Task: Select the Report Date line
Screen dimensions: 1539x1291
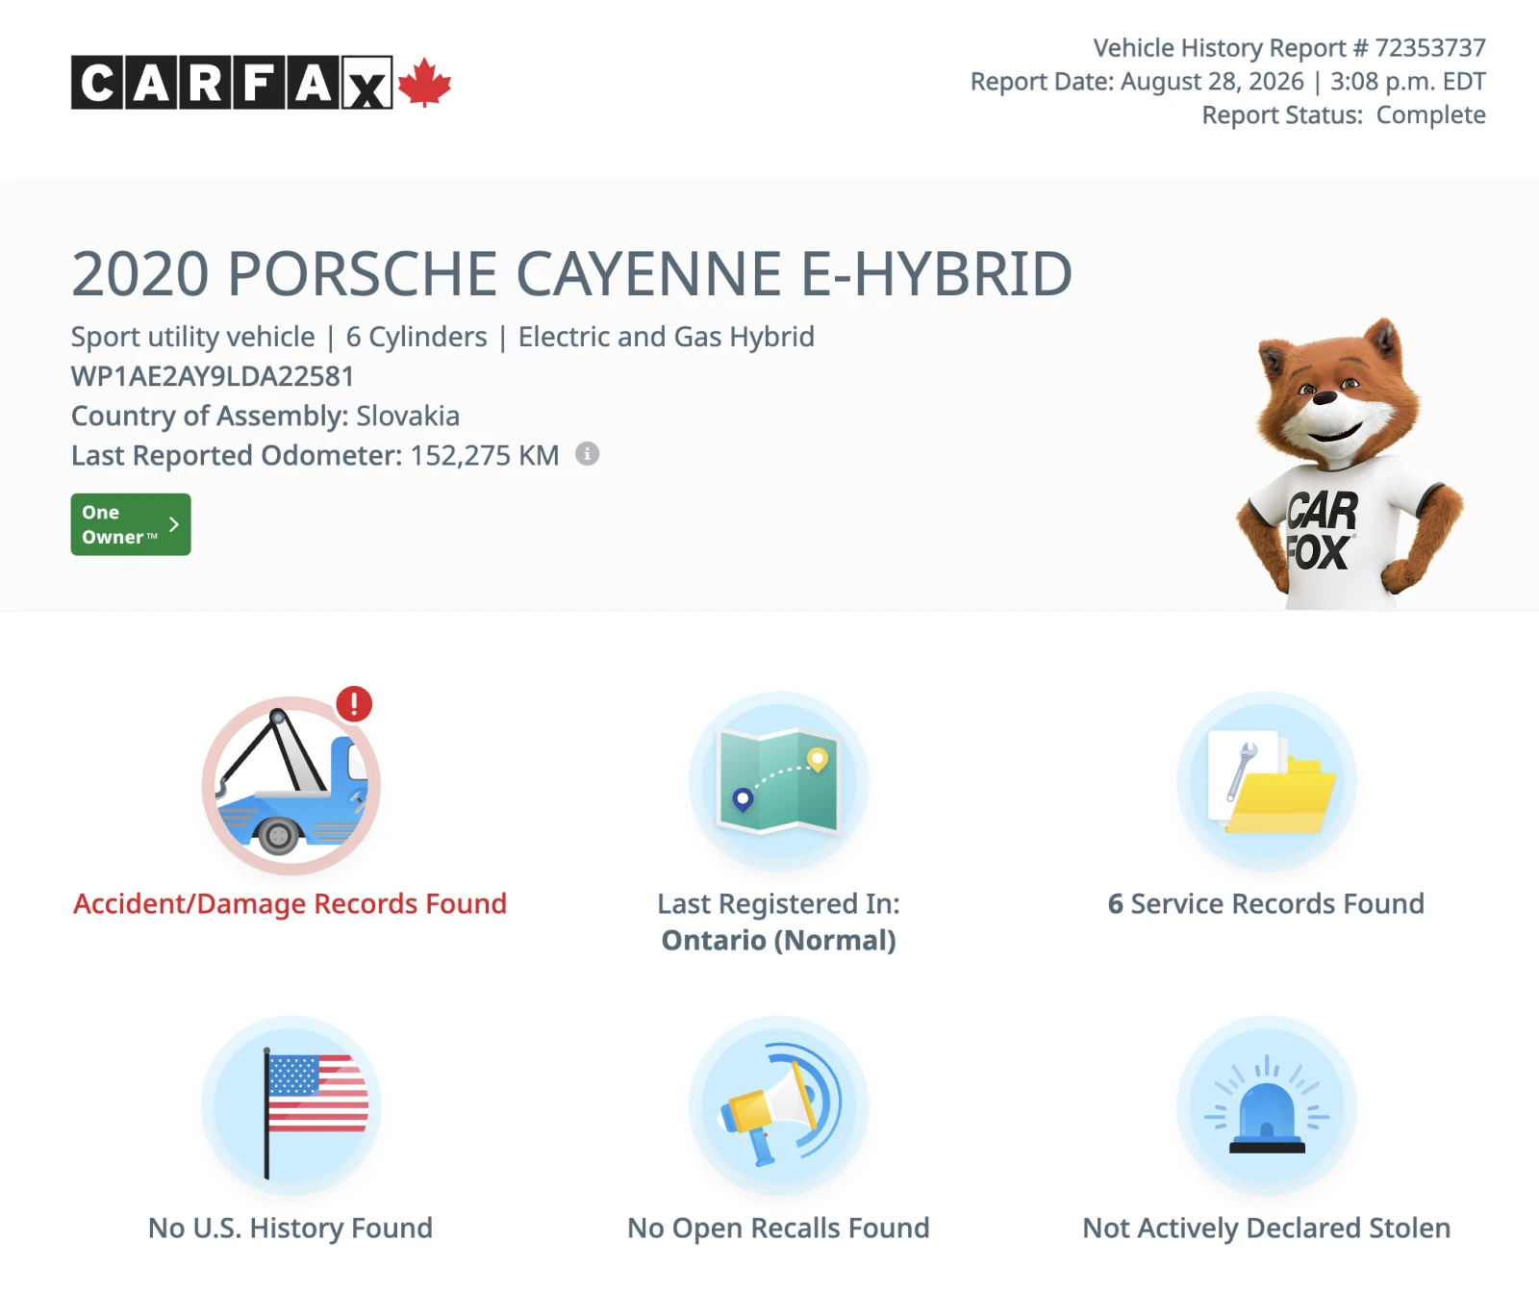Action: pyautogui.click(x=1228, y=82)
